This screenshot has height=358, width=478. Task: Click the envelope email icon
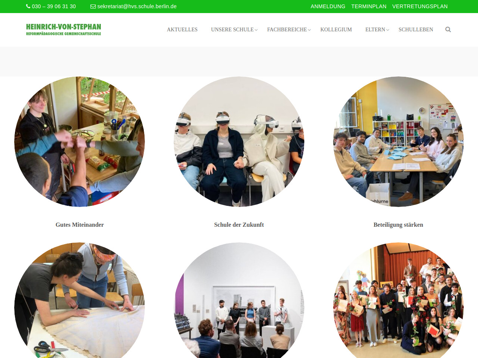[93, 6]
